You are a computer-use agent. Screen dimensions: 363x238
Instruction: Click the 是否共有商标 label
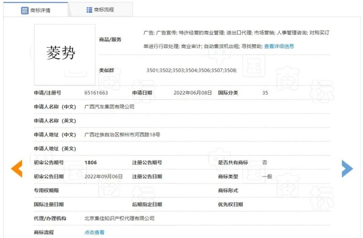tap(233, 163)
